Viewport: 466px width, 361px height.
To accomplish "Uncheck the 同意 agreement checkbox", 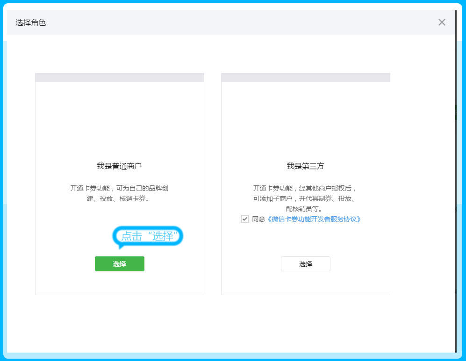I will click(x=245, y=219).
